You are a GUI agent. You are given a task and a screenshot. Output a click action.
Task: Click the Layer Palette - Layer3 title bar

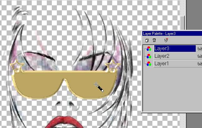pyautogui.click(x=172, y=34)
